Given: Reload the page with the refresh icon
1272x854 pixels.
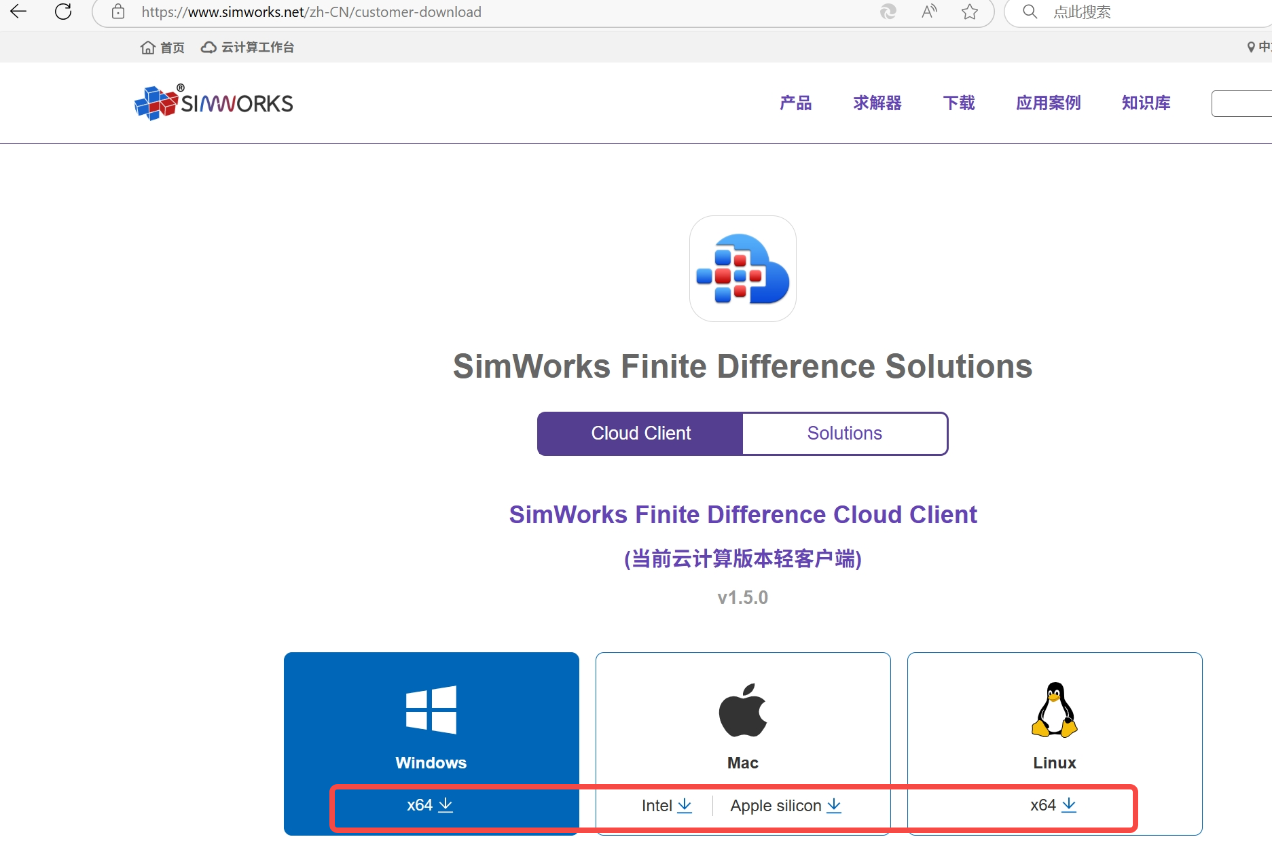Looking at the screenshot, I should [x=63, y=12].
